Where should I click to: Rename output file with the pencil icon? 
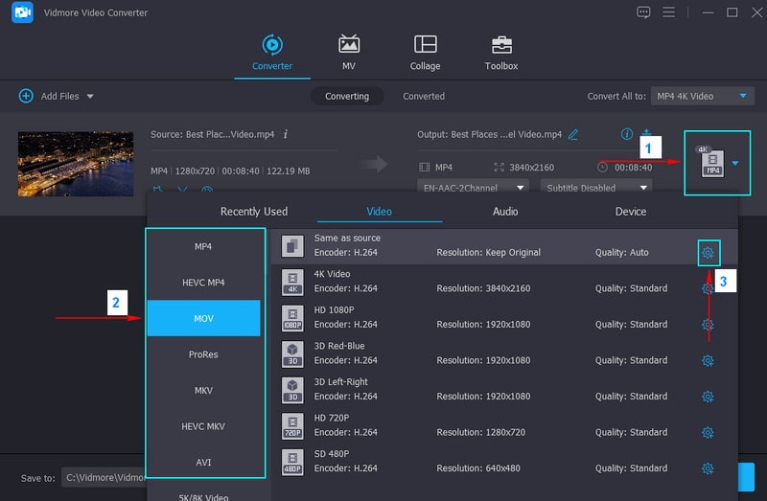(573, 135)
